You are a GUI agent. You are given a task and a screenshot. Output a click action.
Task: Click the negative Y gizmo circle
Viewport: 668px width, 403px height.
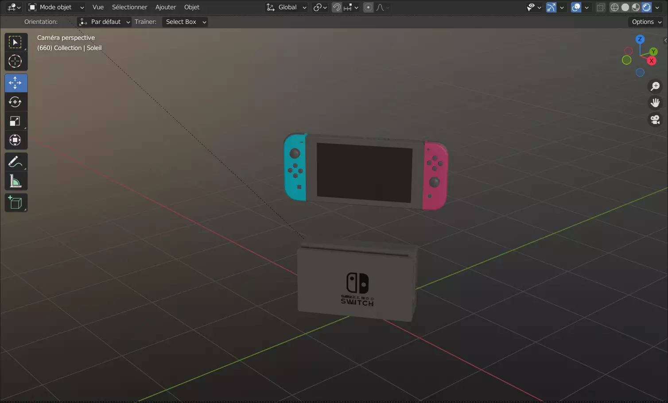pos(627,60)
